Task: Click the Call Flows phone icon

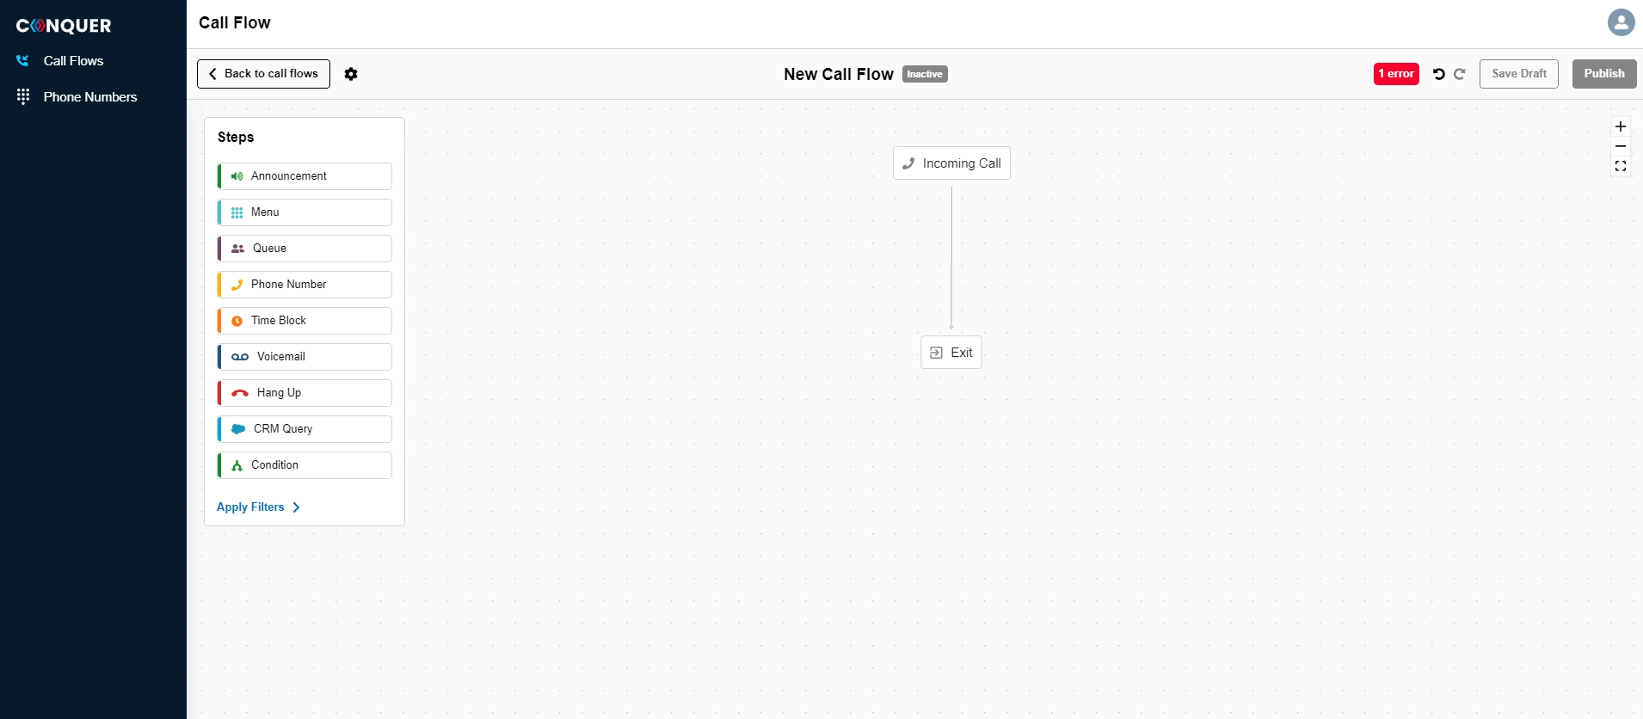Action: click(23, 60)
